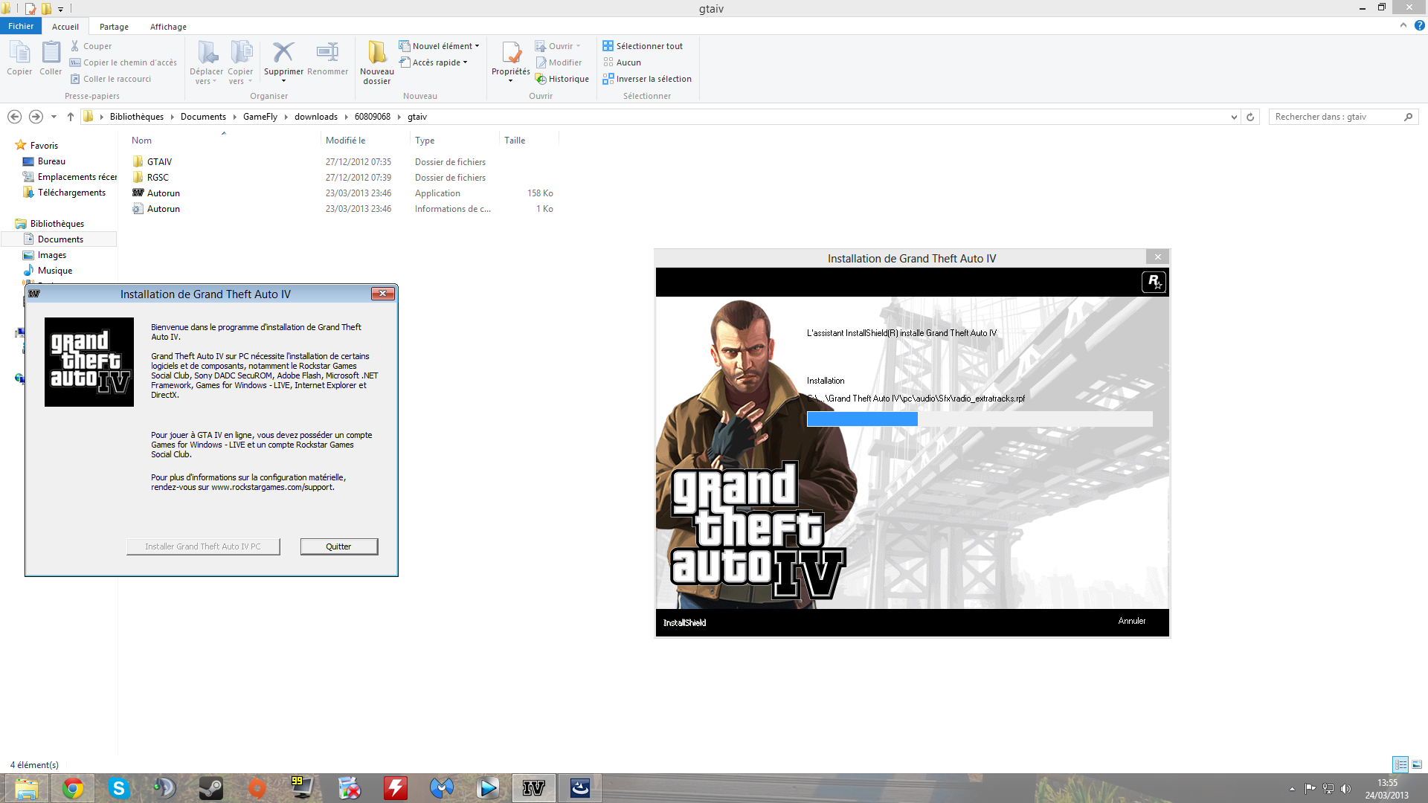Click GameFly in the address path
The width and height of the screenshot is (1428, 803).
tap(260, 117)
